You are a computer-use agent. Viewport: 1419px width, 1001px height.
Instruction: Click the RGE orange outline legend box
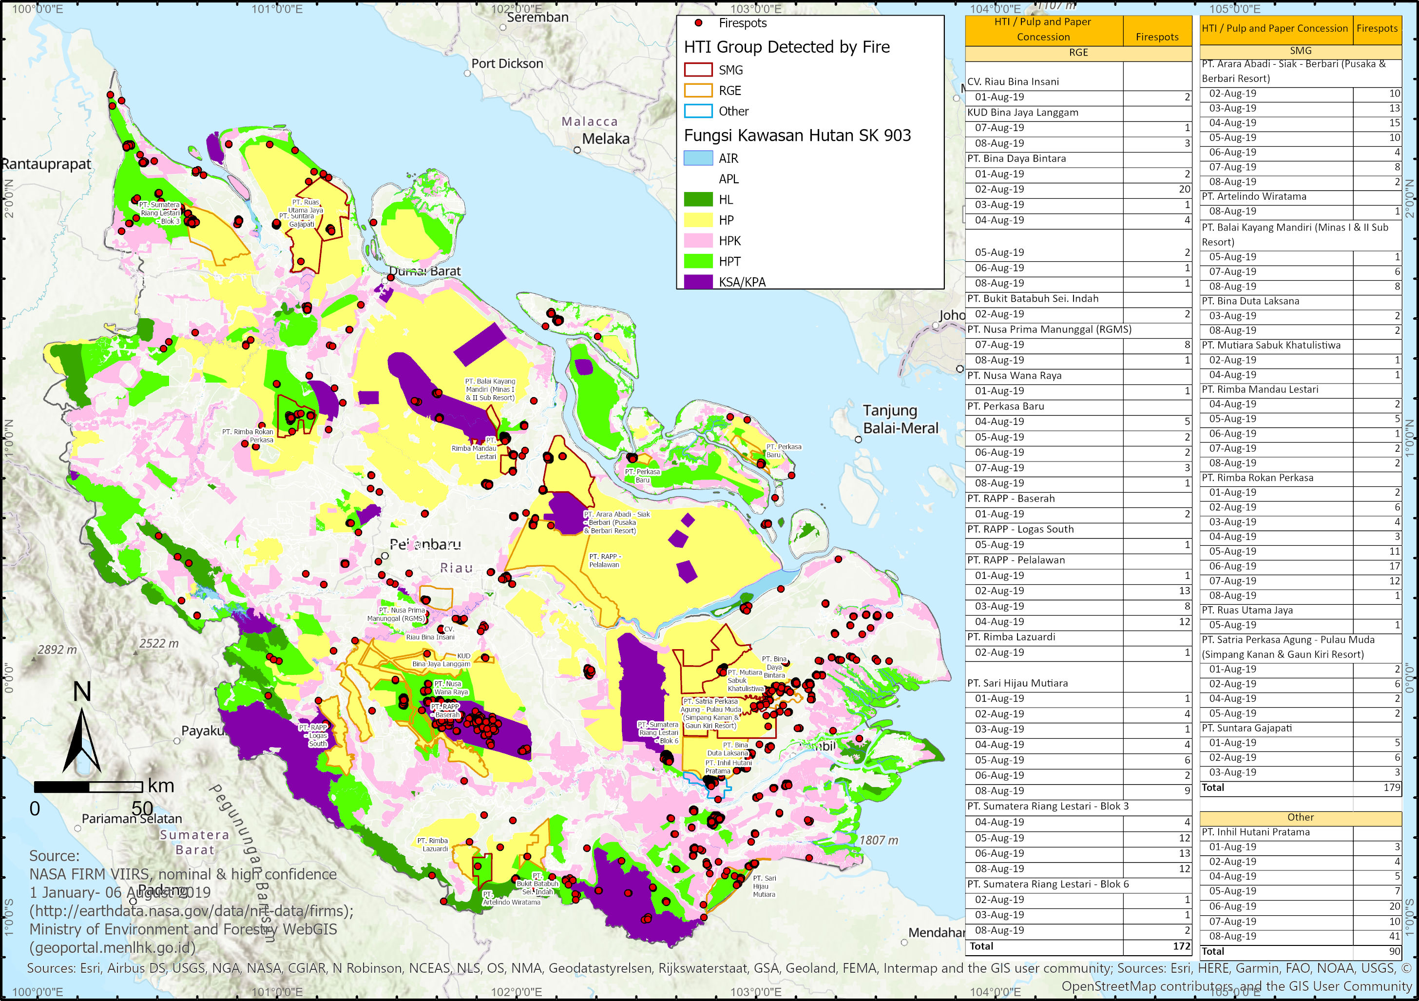[x=698, y=90]
